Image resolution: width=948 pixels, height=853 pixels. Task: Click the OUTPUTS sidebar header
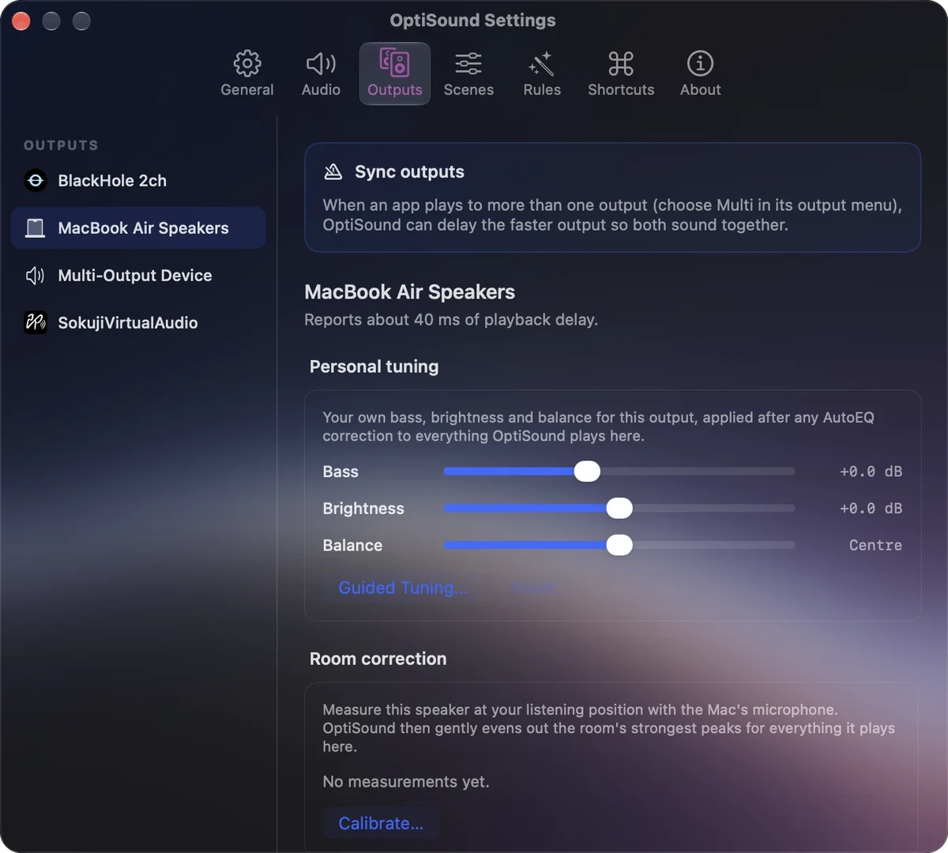(x=61, y=145)
